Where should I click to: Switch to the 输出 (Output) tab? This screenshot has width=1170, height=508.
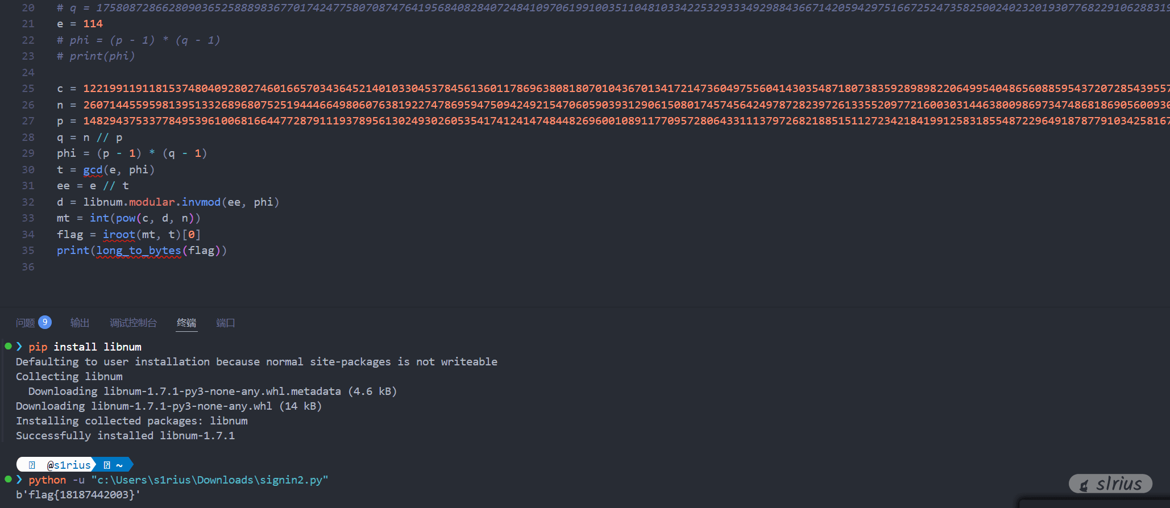point(80,323)
